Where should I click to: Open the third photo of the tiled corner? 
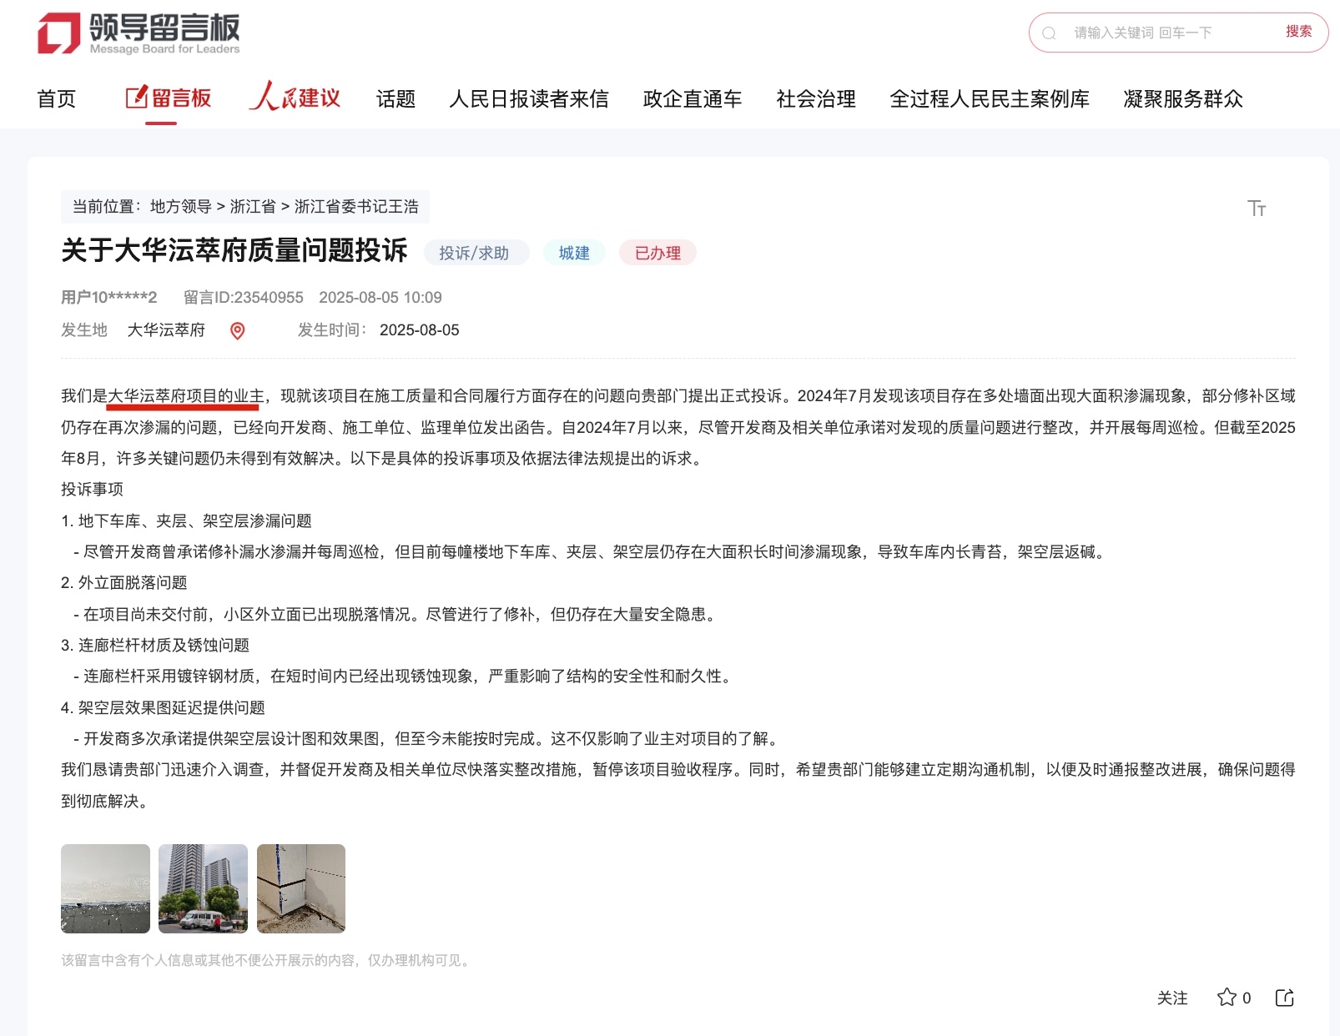click(301, 888)
